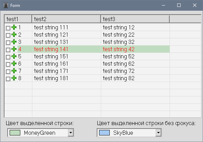Image resolution: width=203 pixels, height=142 pixels.
Task: Click the test2 column header
Action: [66, 19]
